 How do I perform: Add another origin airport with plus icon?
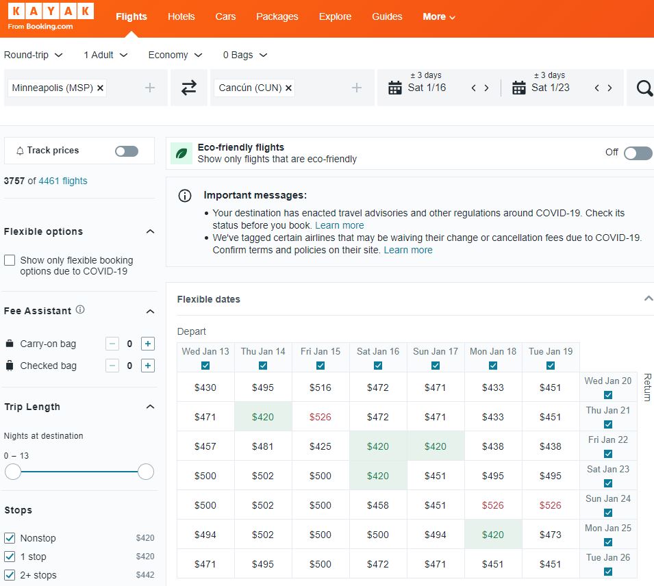(x=150, y=88)
